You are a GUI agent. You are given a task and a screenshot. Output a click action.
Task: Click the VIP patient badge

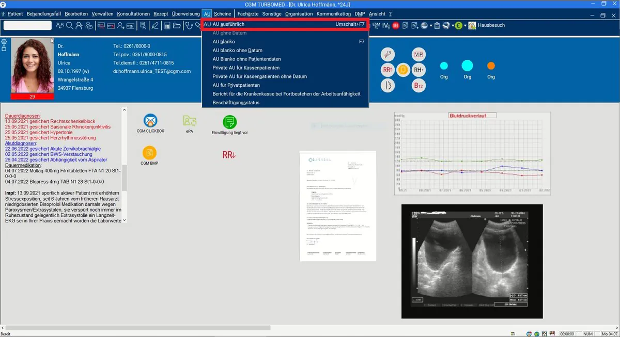click(x=419, y=54)
